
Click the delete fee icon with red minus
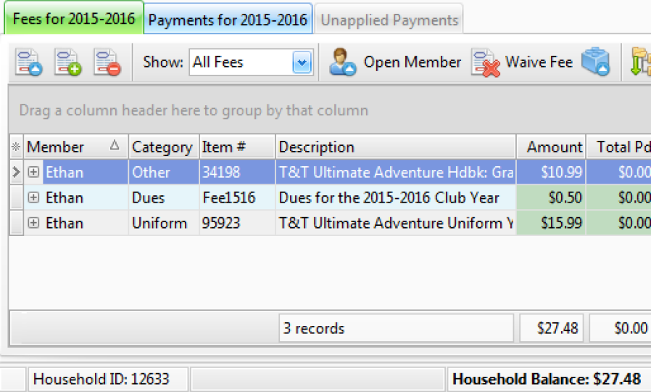click(107, 62)
